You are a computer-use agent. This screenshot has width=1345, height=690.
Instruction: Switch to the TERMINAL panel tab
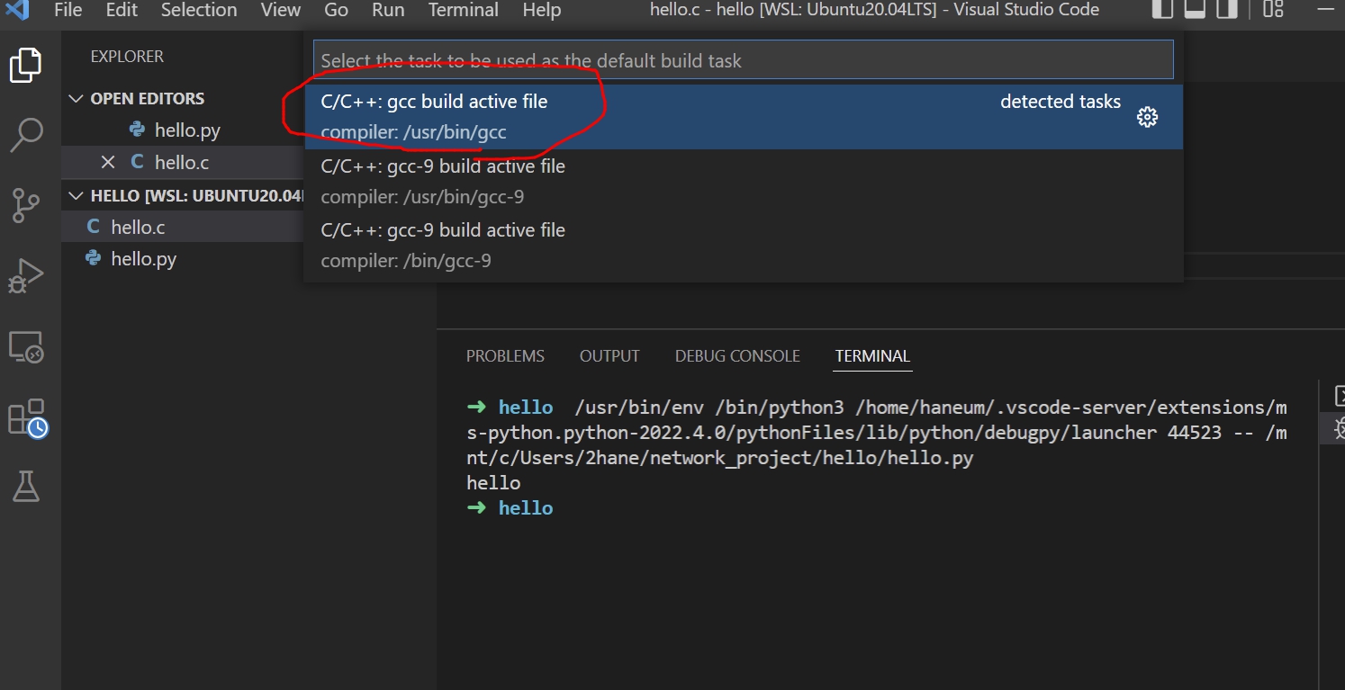872,356
